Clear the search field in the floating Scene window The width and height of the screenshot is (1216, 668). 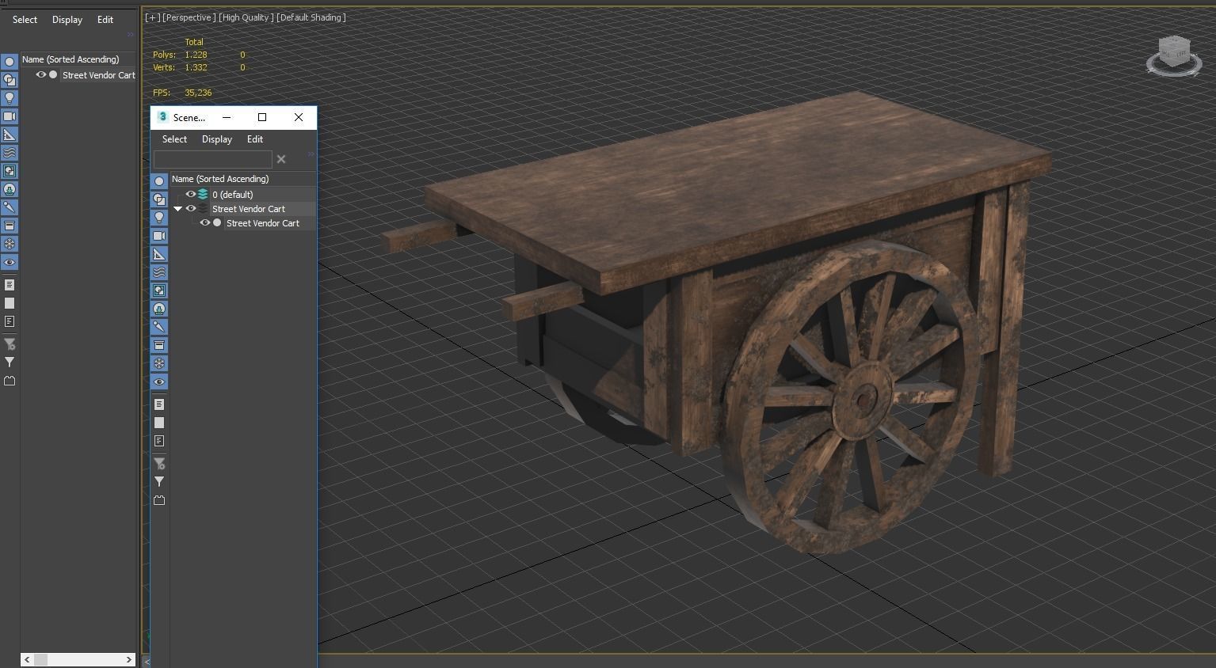coord(281,159)
